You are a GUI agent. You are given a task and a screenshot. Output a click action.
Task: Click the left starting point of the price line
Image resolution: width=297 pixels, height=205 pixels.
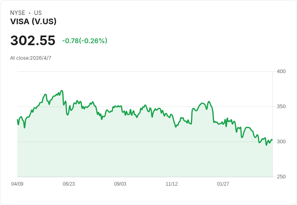(x=17, y=120)
